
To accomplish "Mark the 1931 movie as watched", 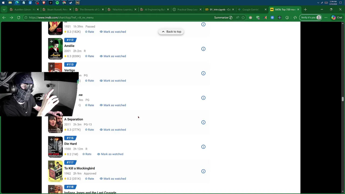I will coord(113,32).
